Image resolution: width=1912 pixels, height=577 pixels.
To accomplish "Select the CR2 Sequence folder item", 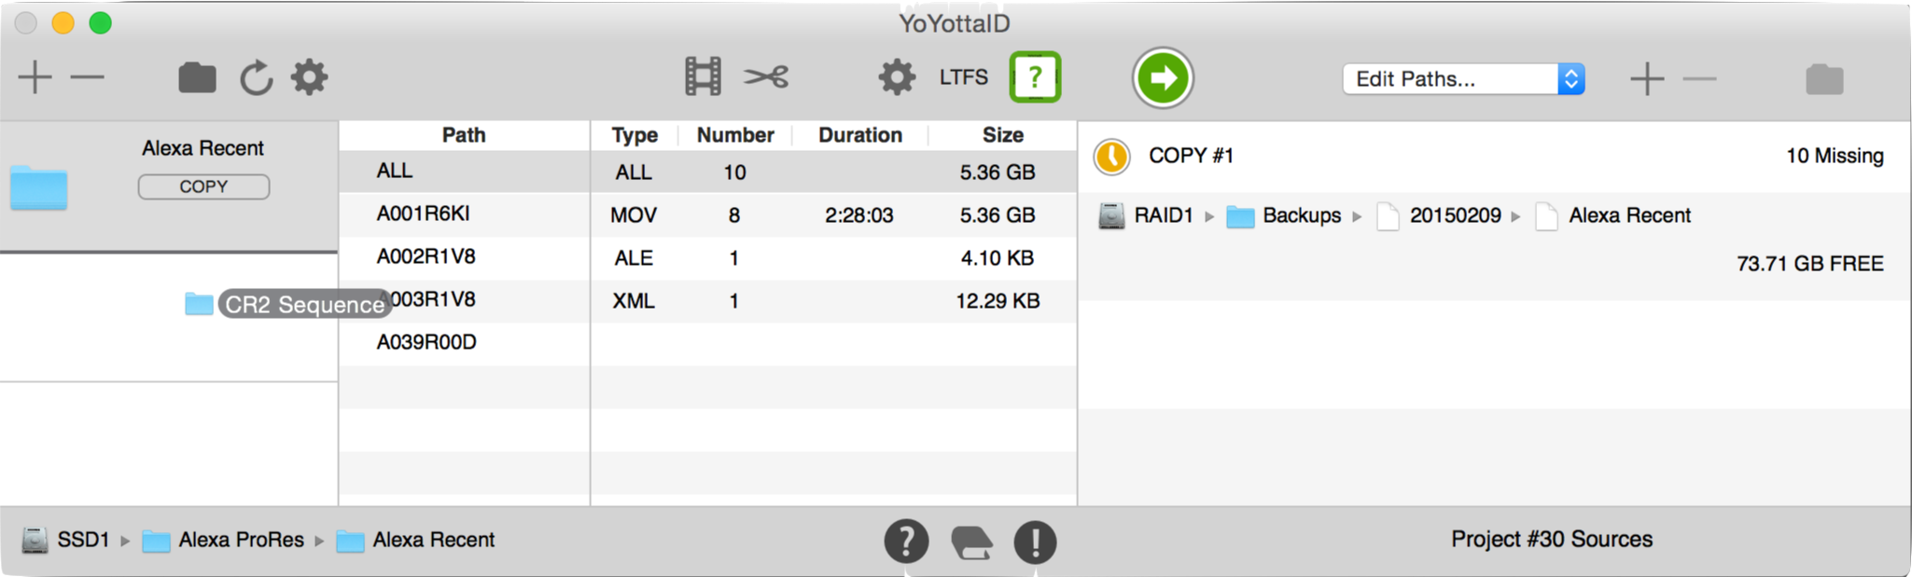I will click(286, 305).
